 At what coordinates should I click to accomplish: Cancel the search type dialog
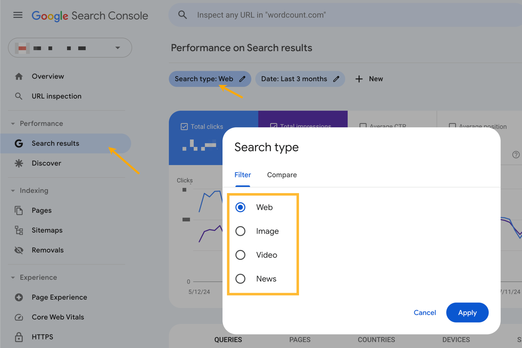425,312
